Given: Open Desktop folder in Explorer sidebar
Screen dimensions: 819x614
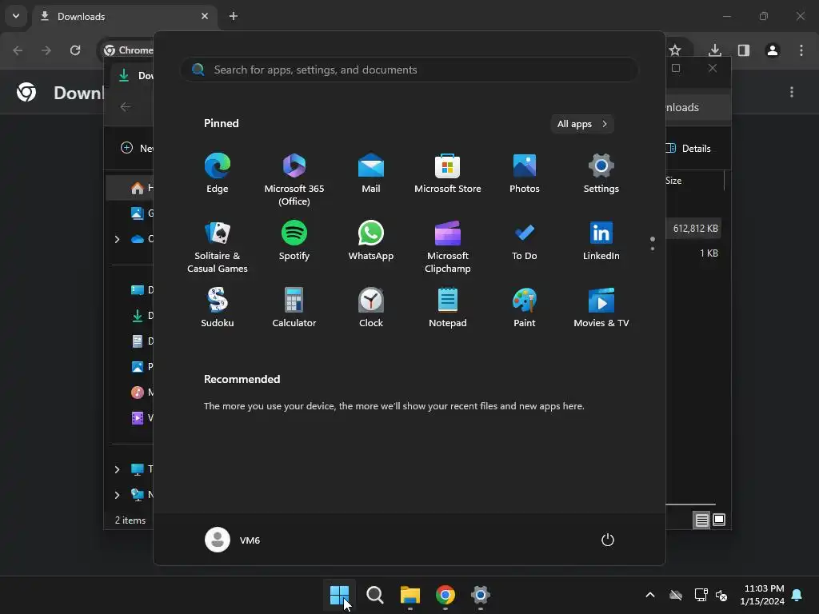Looking at the screenshot, I should coord(141,289).
